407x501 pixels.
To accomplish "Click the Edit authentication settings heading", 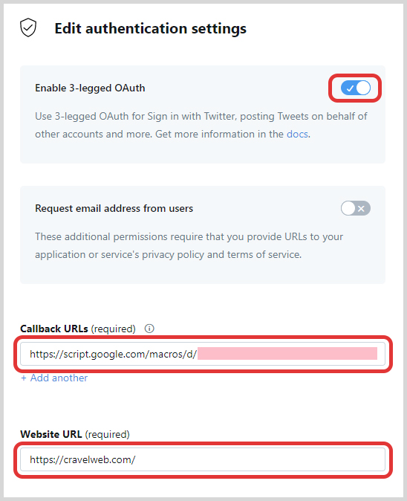I will point(150,28).
